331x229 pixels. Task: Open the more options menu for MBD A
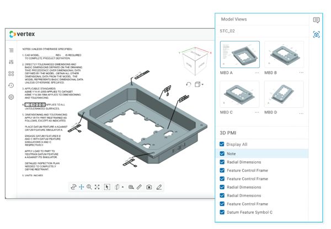click(x=257, y=73)
